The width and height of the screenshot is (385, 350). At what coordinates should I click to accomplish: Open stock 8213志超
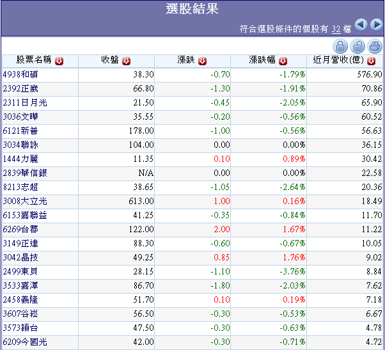[x=20, y=187]
